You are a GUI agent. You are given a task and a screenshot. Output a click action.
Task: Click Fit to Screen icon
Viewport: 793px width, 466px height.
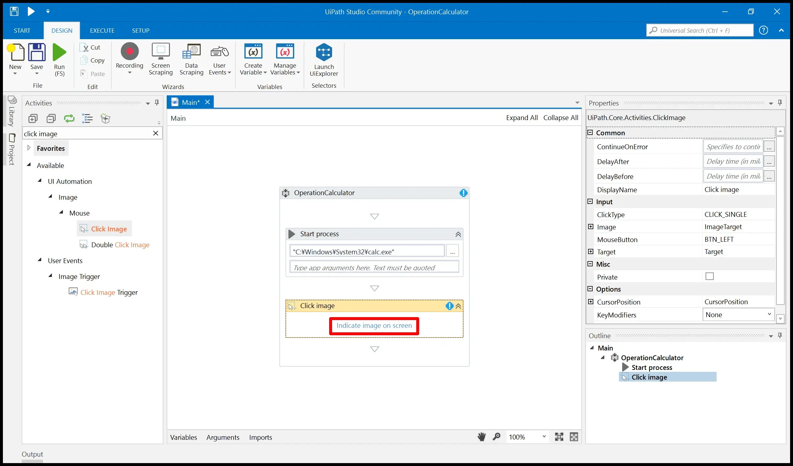coord(559,437)
